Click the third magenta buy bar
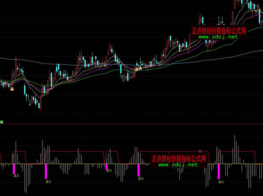263x196 pixels. [x=107, y=166]
